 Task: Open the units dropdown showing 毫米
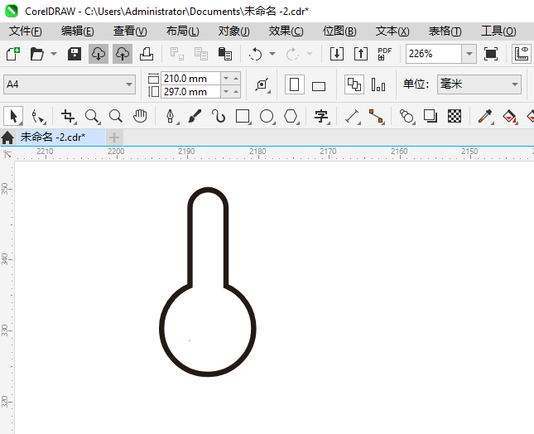coord(479,84)
